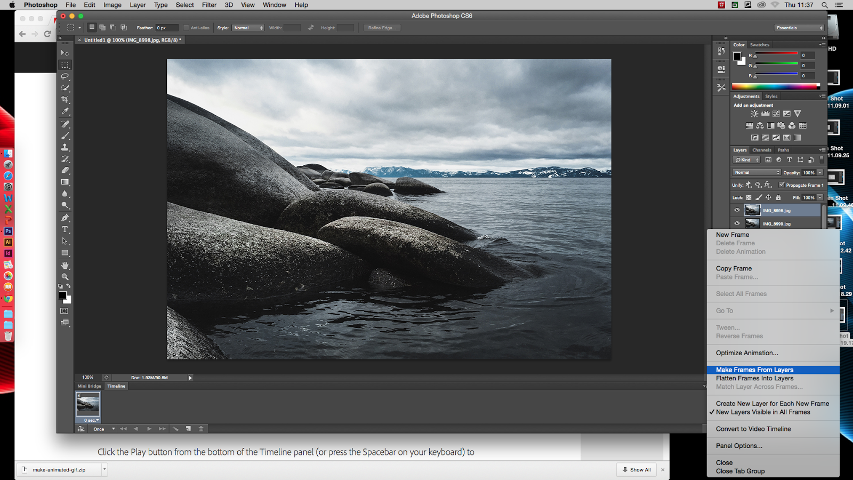This screenshot has width=853, height=480.
Task: Select the Pen tool
Action: point(65,218)
